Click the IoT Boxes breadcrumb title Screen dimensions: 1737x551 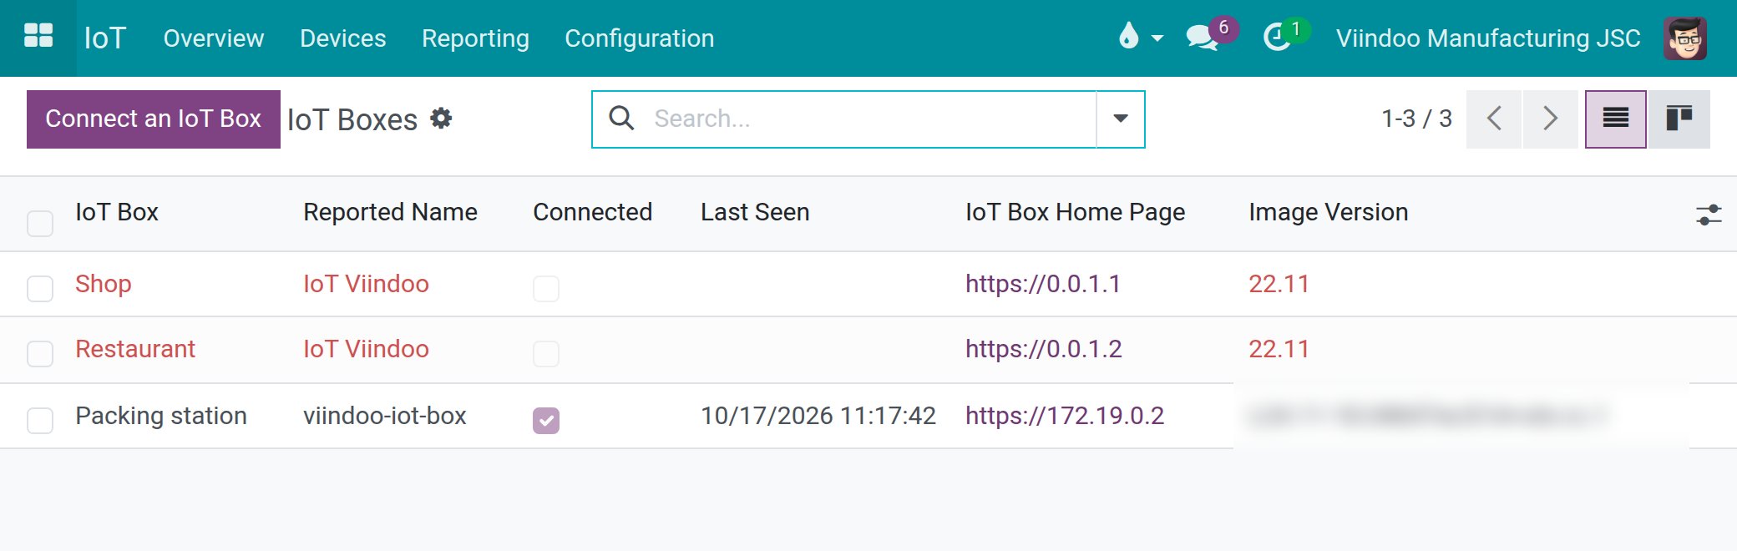[x=352, y=120]
